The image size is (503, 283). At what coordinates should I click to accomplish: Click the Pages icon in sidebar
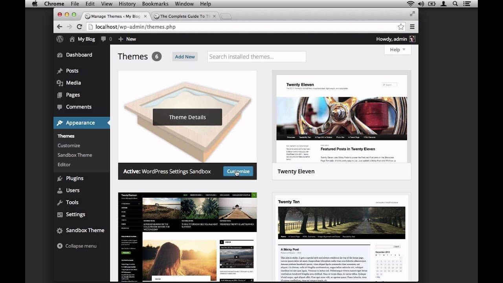coord(60,95)
